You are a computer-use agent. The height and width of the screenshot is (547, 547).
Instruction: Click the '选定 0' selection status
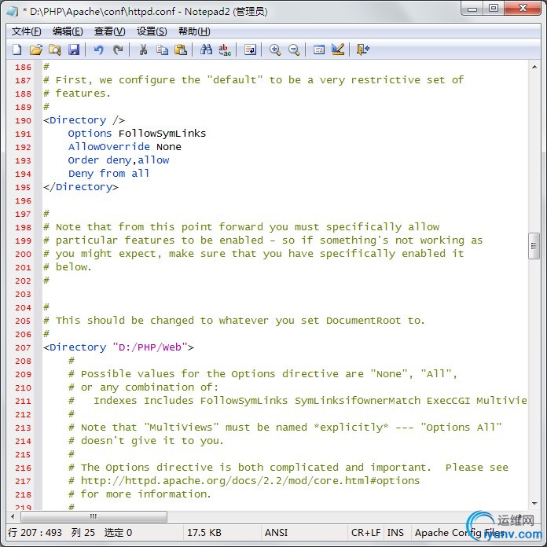coord(118,533)
